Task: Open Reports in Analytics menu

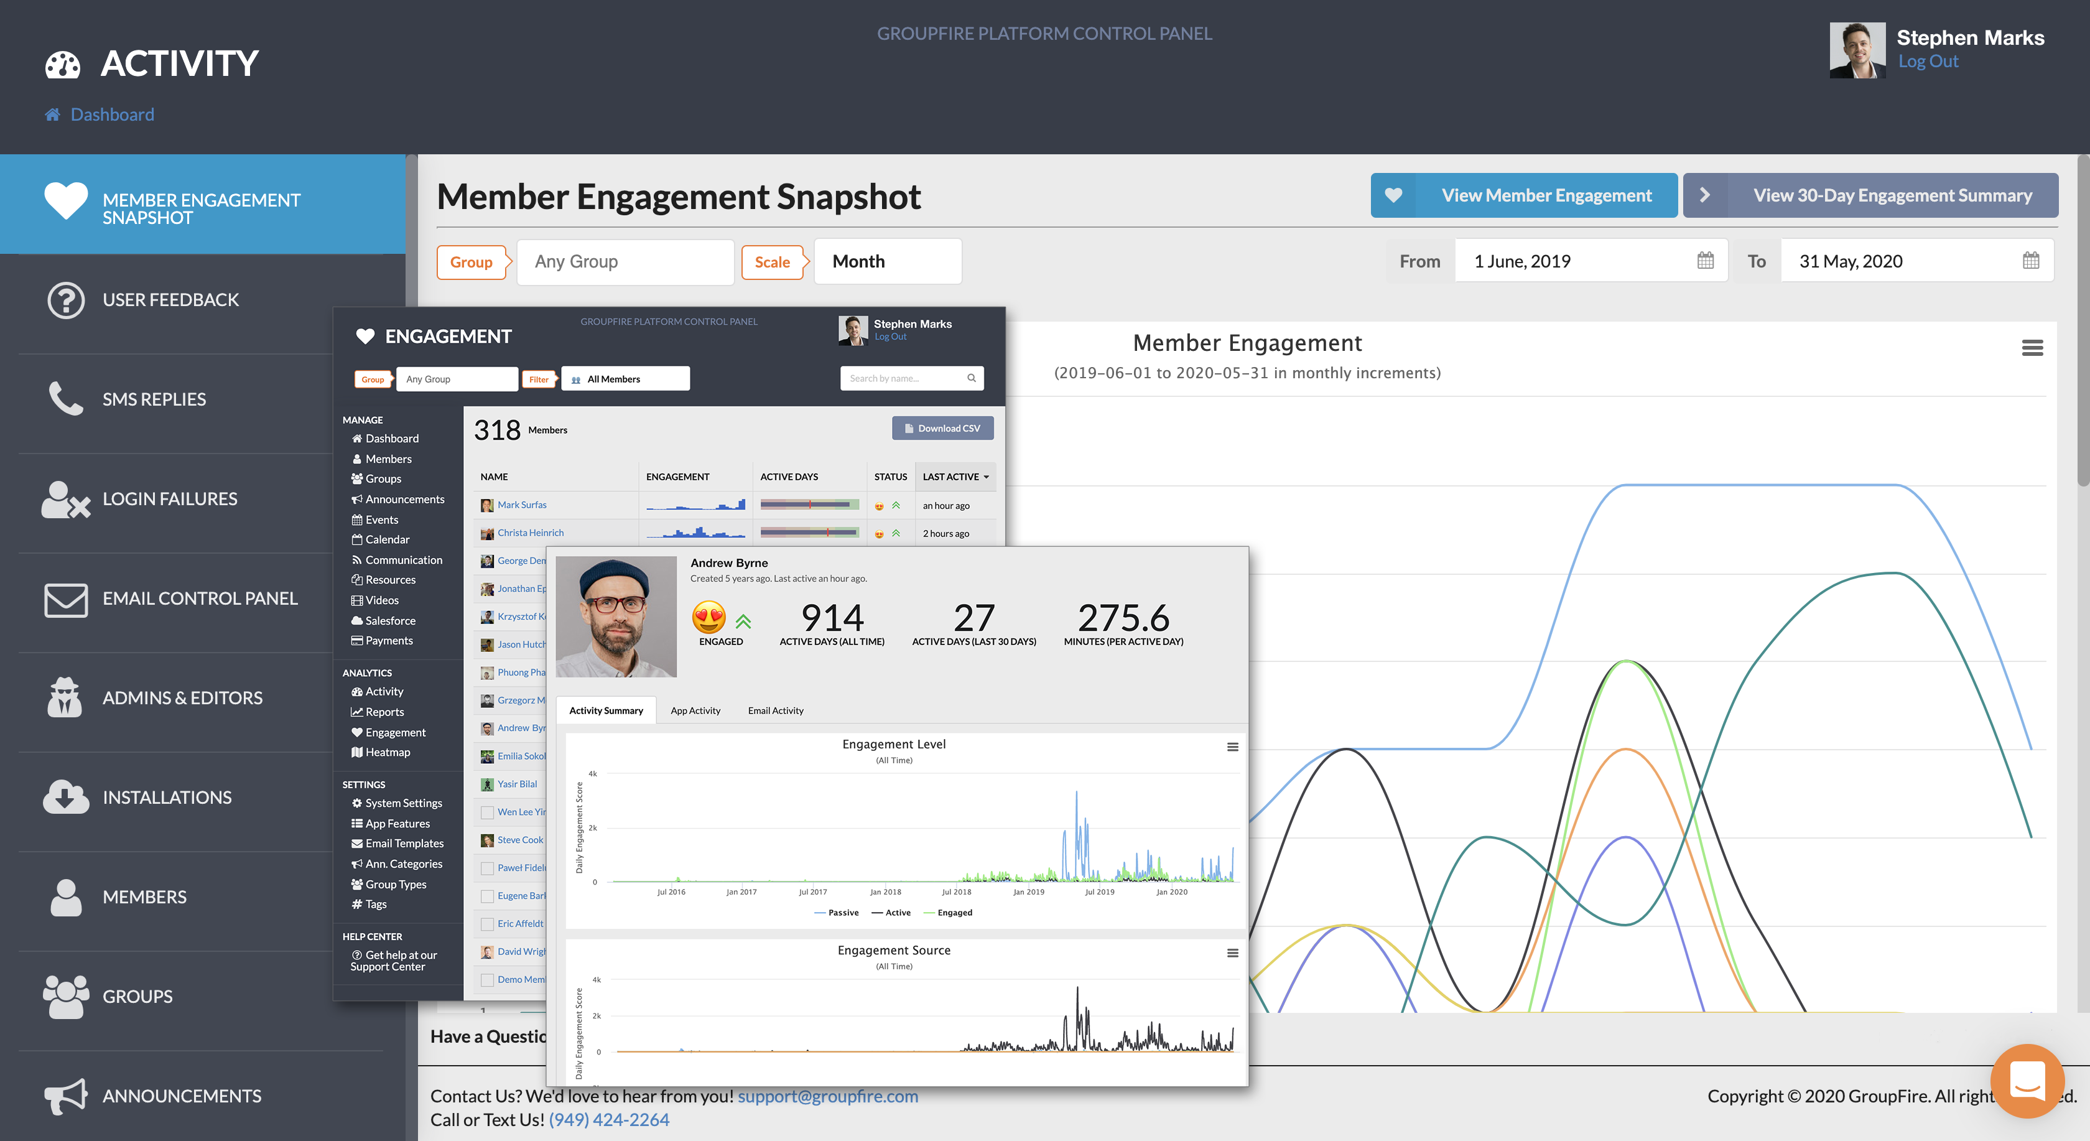Action: (378, 712)
